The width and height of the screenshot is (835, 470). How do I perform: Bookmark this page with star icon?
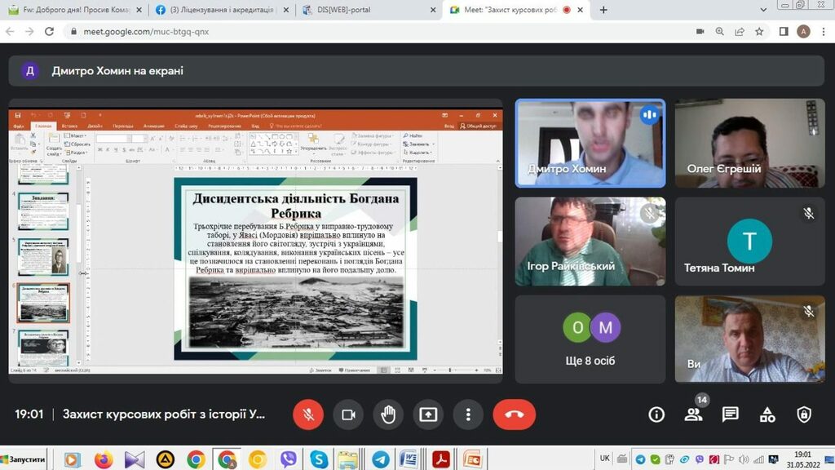[x=759, y=32]
